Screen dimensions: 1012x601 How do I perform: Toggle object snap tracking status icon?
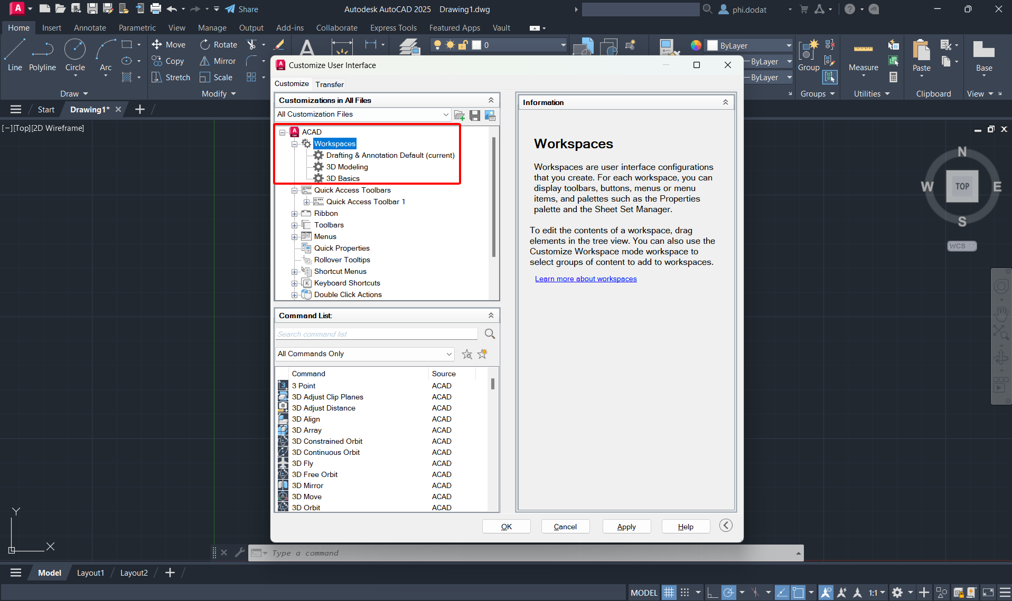coord(782,593)
